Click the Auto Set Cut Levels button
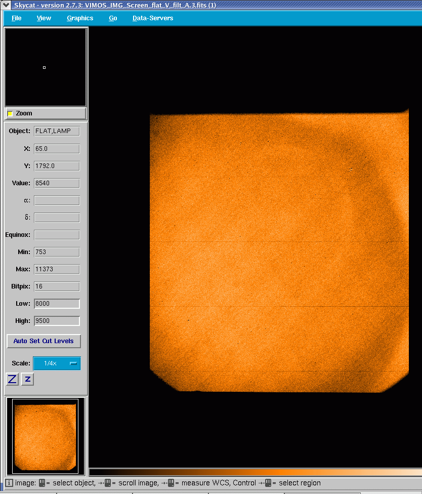The height and width of the screenshot is (494, 422). 44,341
